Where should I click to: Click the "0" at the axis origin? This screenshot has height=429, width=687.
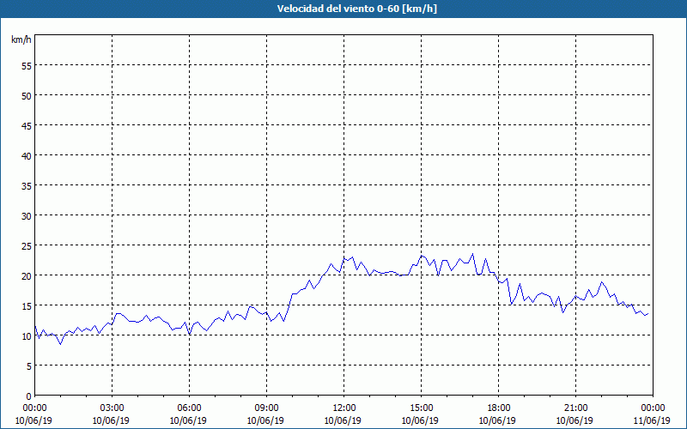tap(29, 396)
